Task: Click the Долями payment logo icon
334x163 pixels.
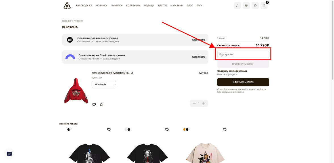Action: (70, 40)
